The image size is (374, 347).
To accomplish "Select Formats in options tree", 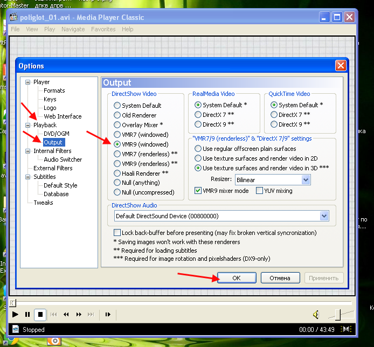I will click(x=54, y=91).
